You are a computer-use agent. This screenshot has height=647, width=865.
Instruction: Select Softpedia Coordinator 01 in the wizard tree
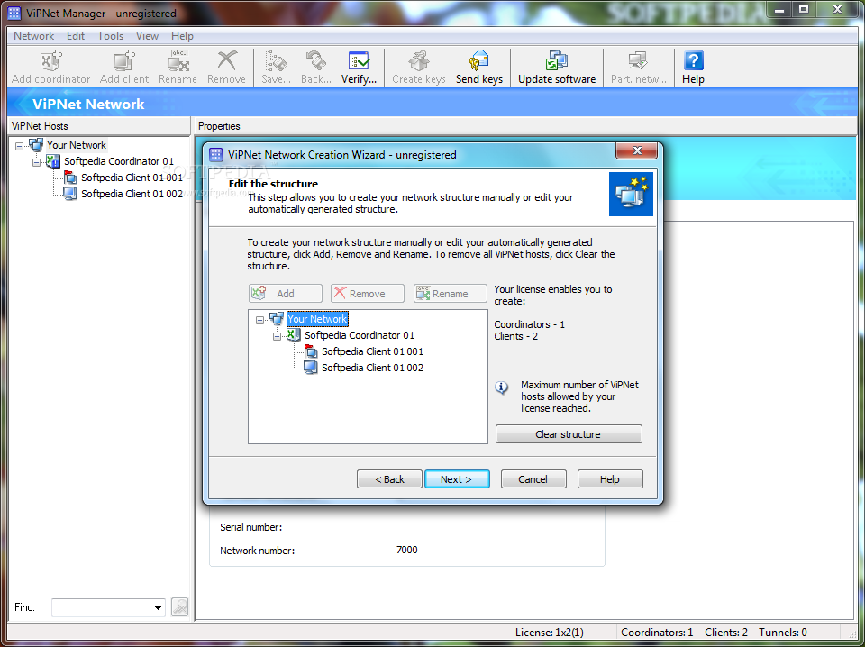[x=360, y=335]
